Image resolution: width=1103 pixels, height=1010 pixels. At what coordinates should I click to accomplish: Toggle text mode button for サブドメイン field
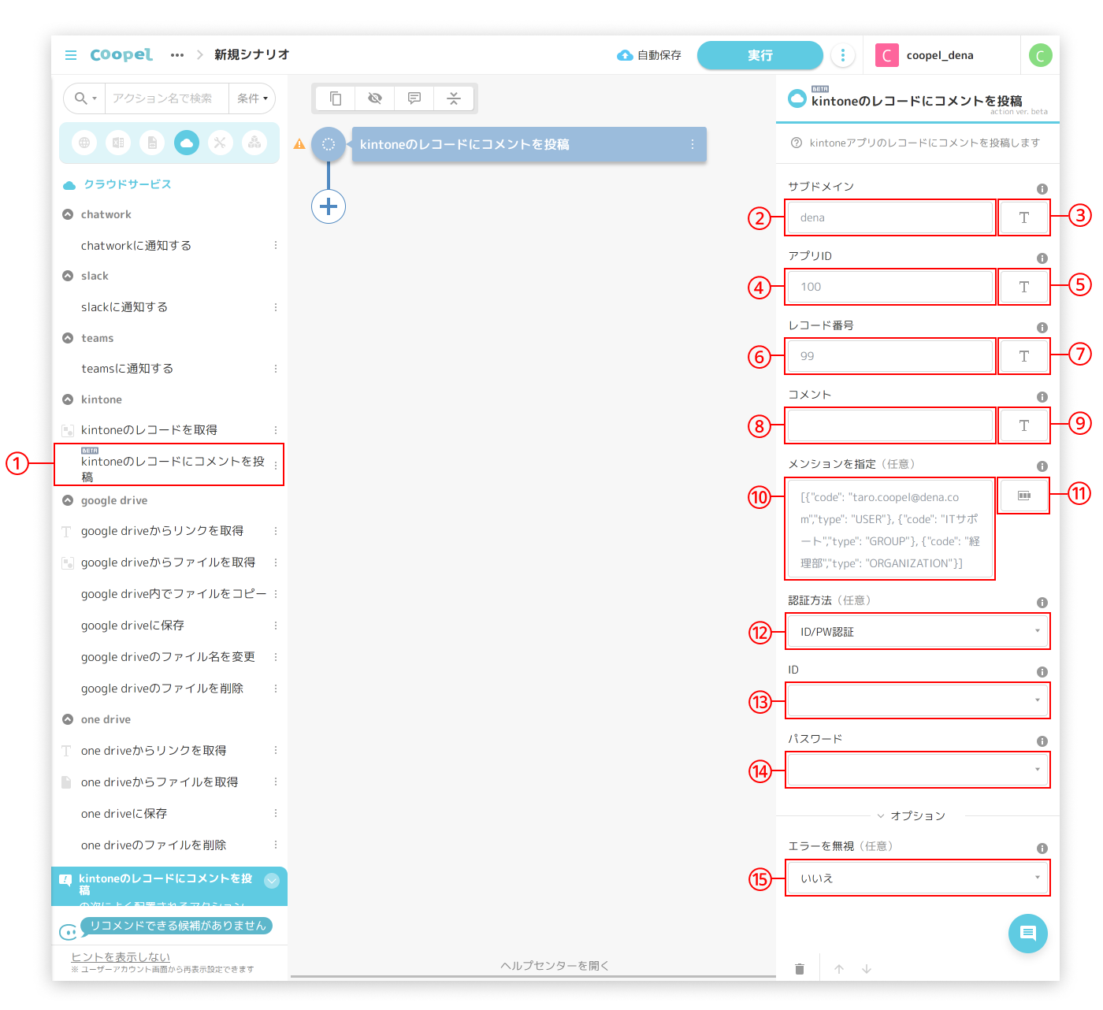coord(1023,217)
